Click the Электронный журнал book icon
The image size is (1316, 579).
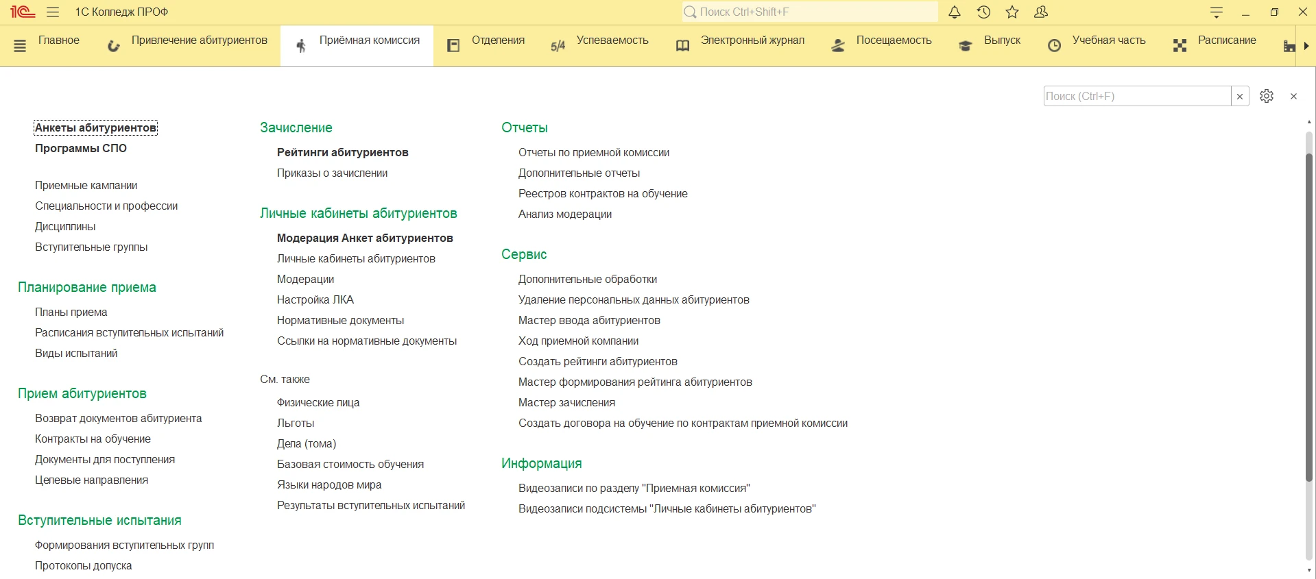pos(682,46)
